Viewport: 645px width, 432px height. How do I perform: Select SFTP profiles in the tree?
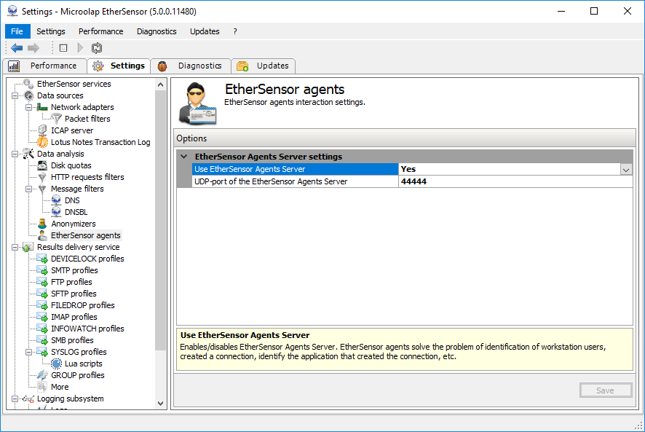pyautogui.click(x=74, y=294)
